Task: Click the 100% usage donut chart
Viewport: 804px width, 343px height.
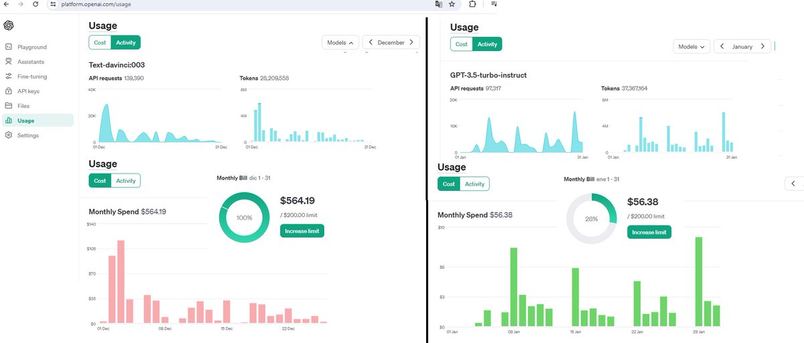Action: point(245,218)
